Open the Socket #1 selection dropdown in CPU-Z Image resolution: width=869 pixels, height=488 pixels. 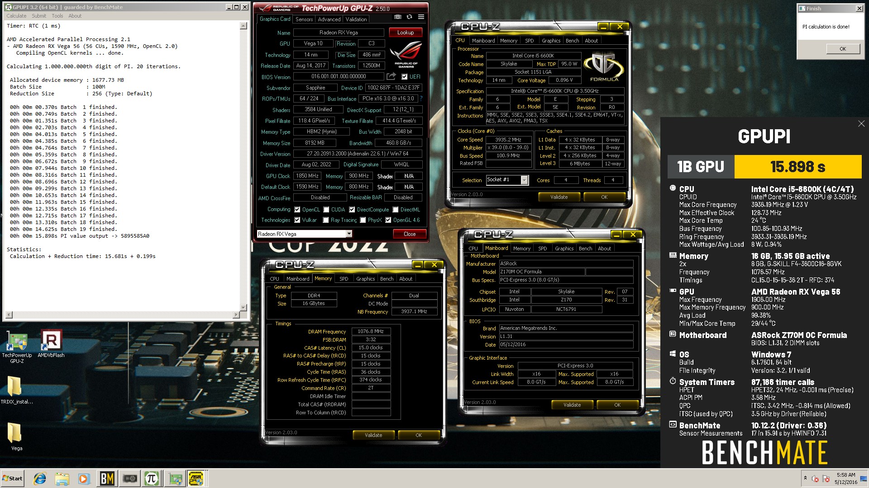(x=524, y=180)
